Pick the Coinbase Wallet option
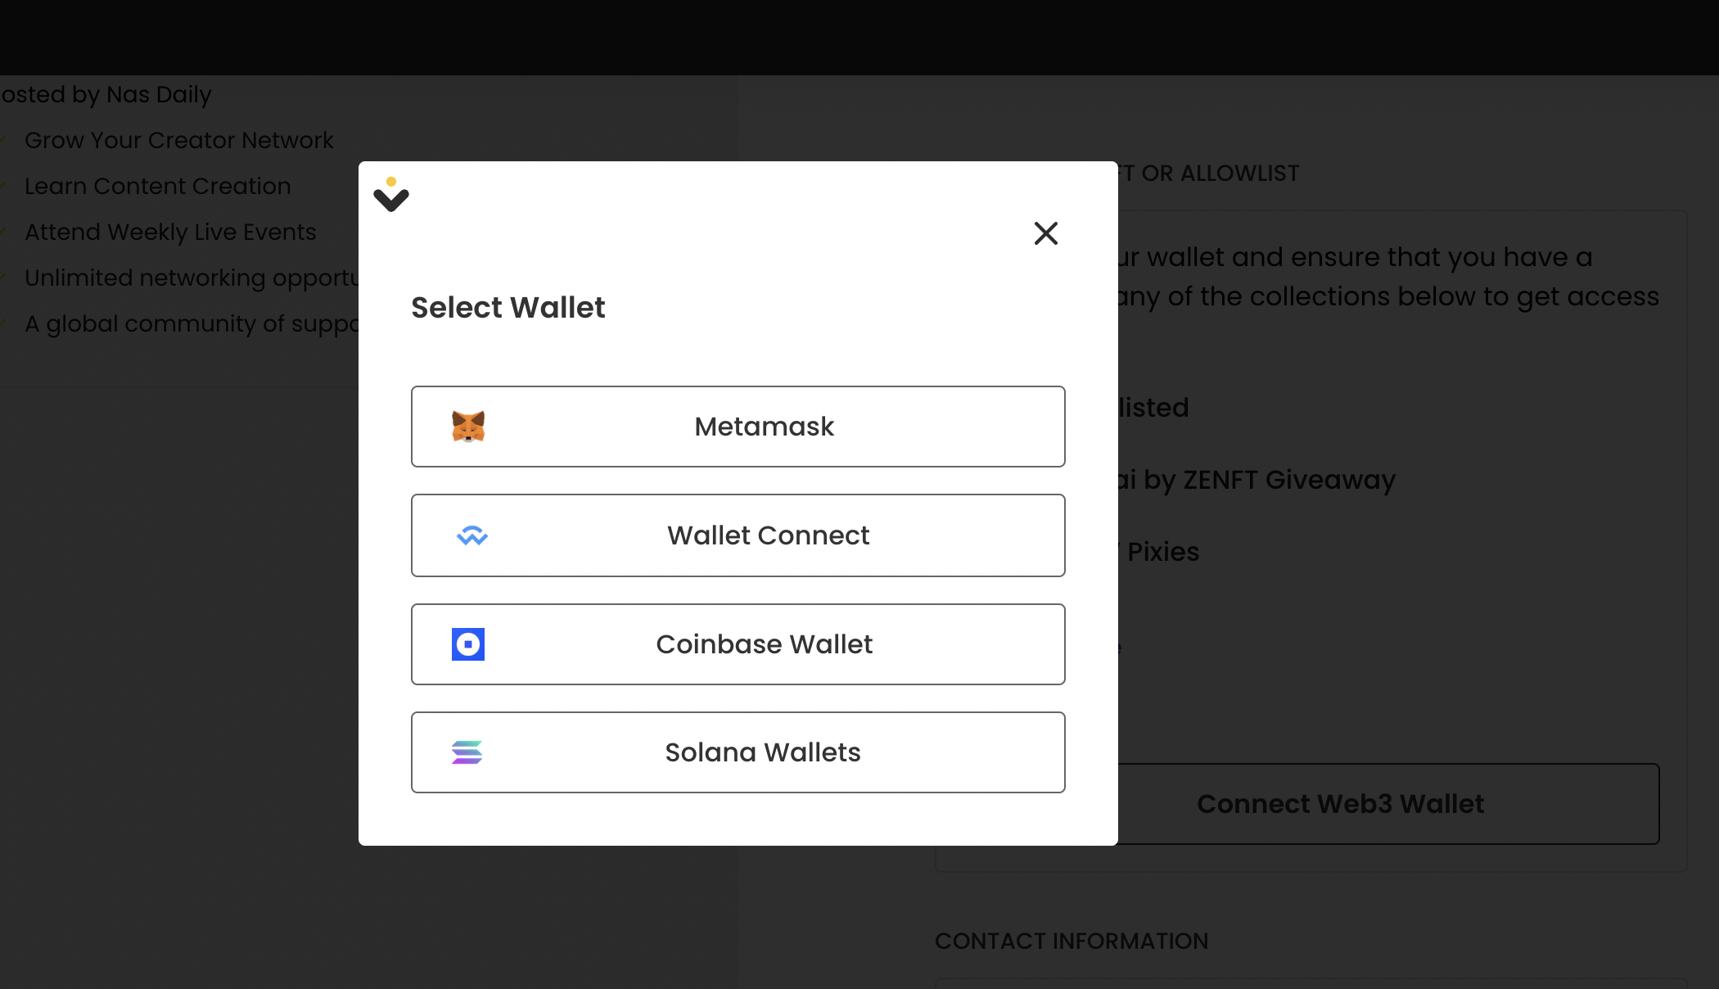The height and width of the screenshot is (989, 1719). (x=738, y=644)
